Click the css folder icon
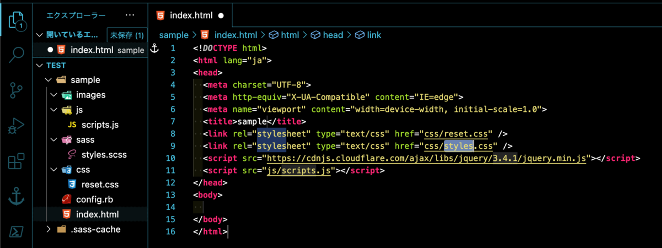The image size is (662, 248). [67, 170]
